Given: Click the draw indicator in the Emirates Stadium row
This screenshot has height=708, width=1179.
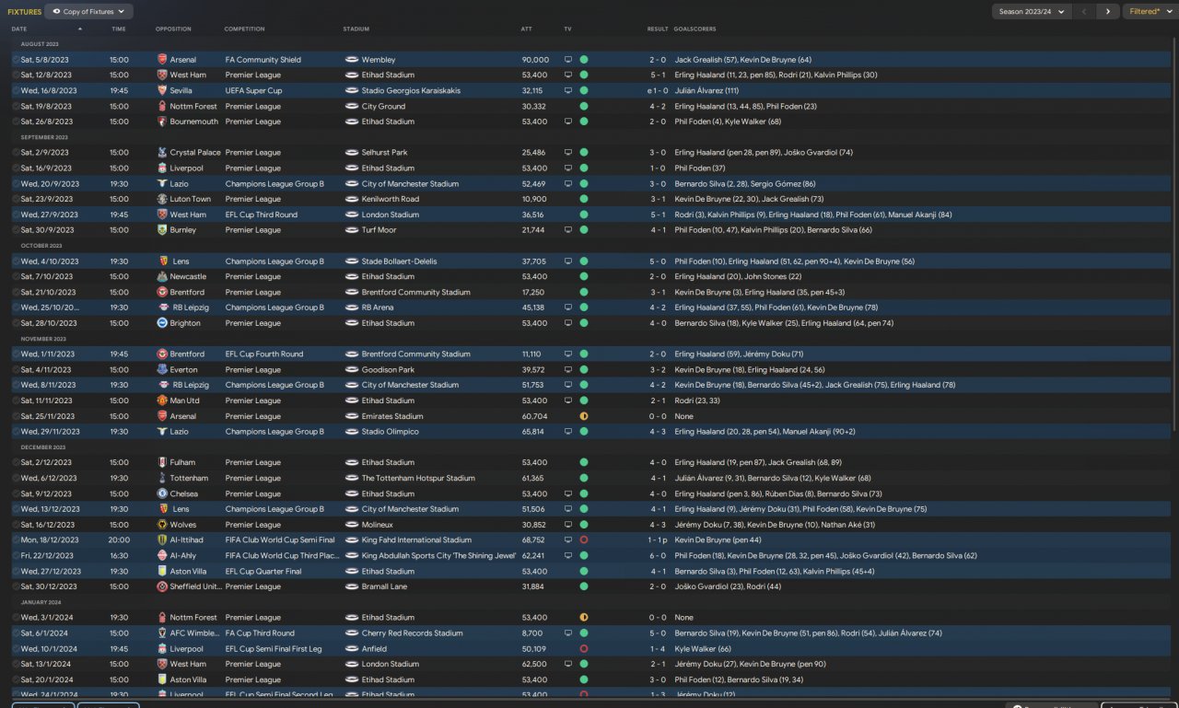Looking at the screenshot, I should pyautogui.click(x=584, y=416).
